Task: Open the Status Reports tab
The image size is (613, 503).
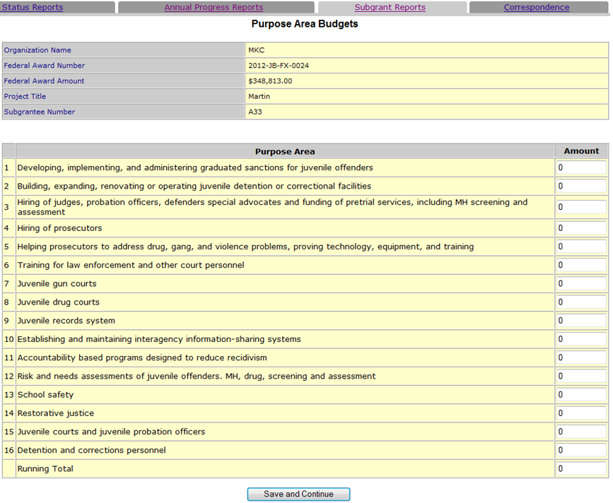Action: (33, 7)
